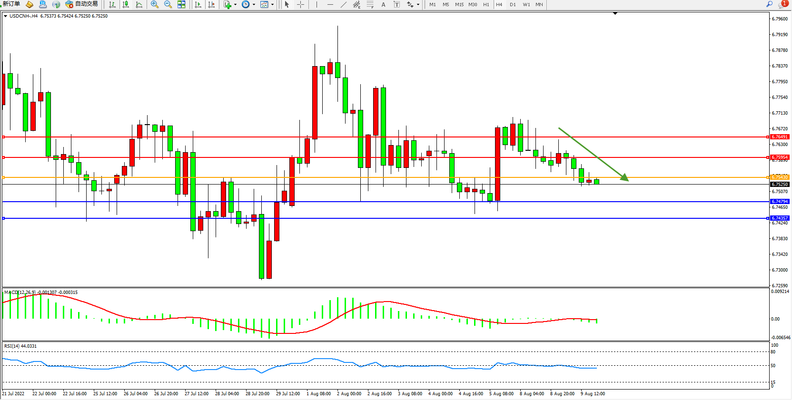Click the Zoom Out magnifier icon

pos(168,4)
